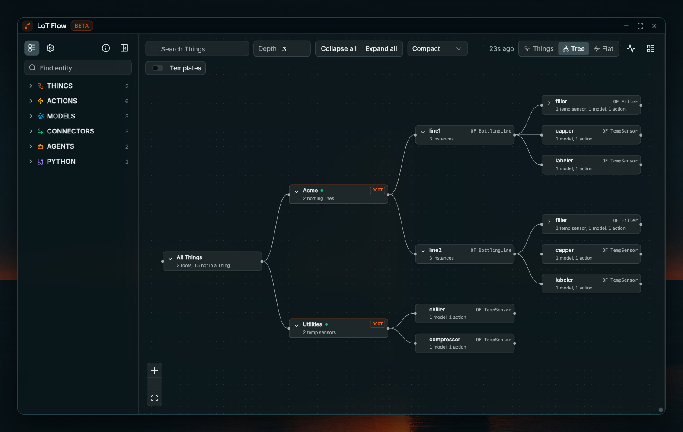The height and width of the screenshot is (432, 683).
Task: Open the Compact density dropdown
Action: pyautogui.click(x=437, y=49)
